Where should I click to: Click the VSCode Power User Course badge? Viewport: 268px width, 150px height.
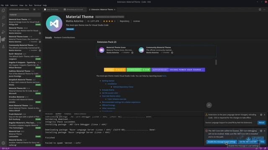(x=178, y=70)
